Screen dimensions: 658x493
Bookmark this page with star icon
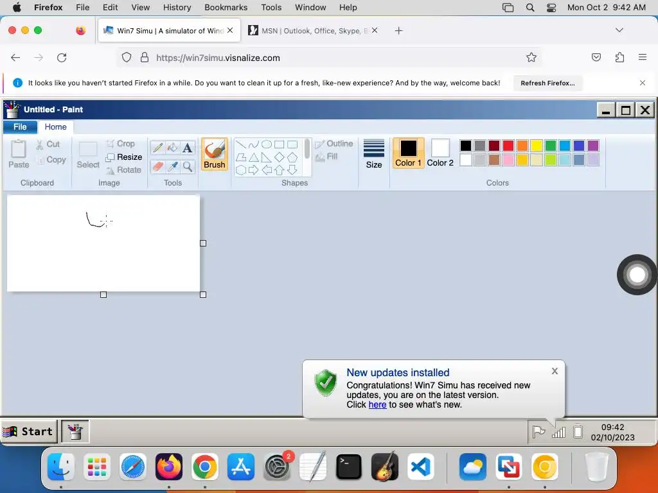pos(531,57)
